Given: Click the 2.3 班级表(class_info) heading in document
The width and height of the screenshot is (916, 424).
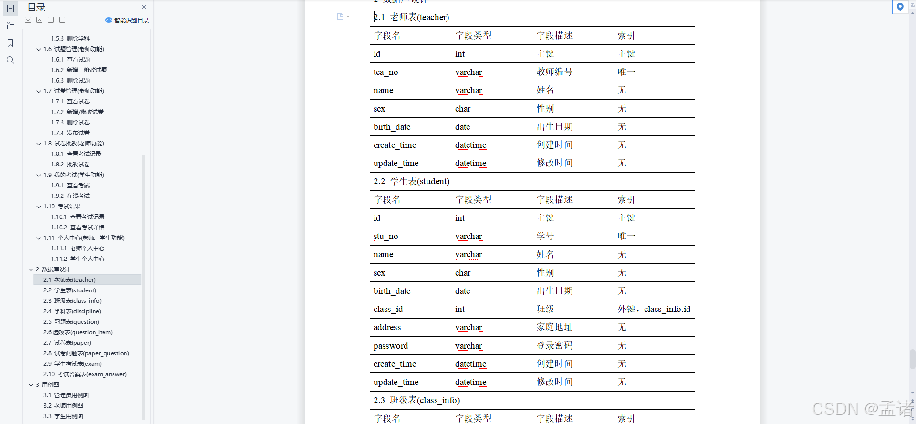Looking at the screenshot, I should tap(416, 400).
